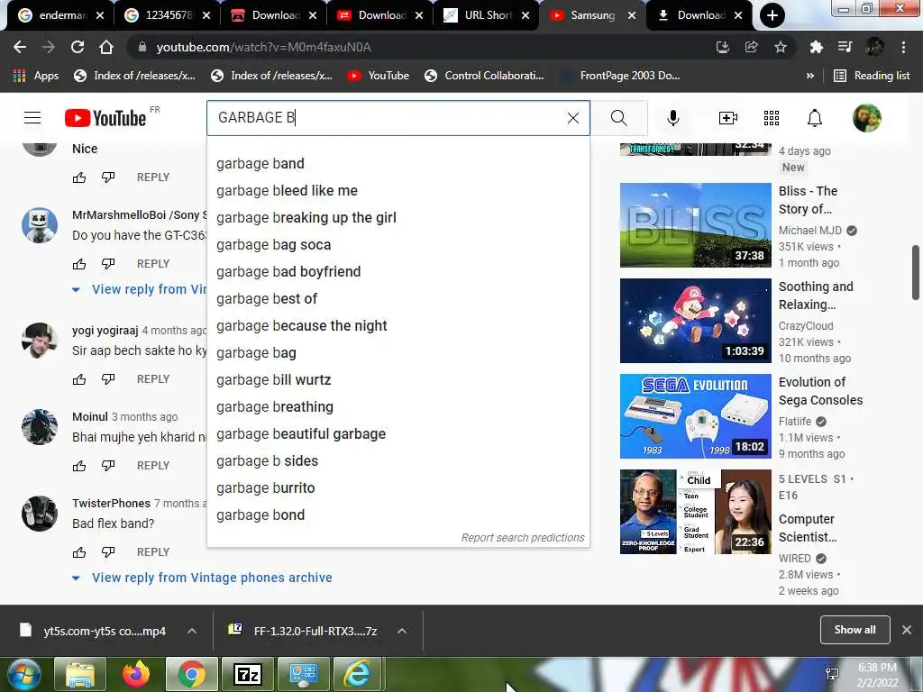Open FrontPage 2003 bookmark

(619, 76)
